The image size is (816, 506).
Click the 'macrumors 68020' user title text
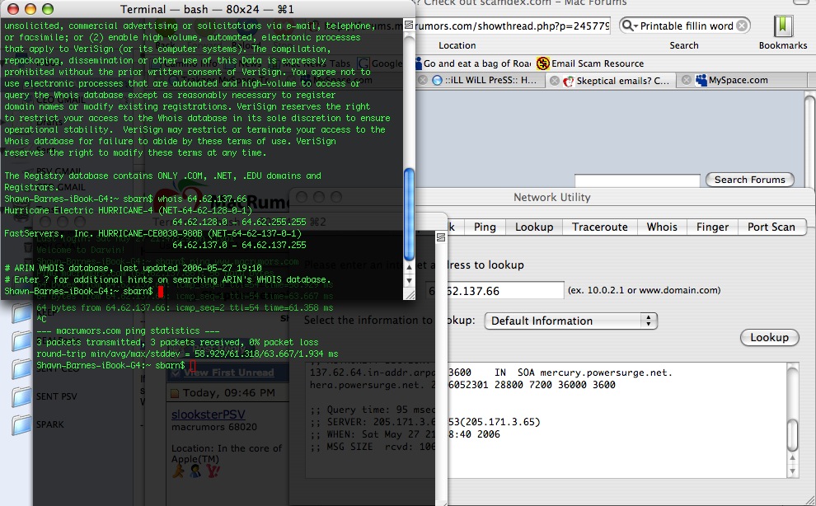coord(213,427)
